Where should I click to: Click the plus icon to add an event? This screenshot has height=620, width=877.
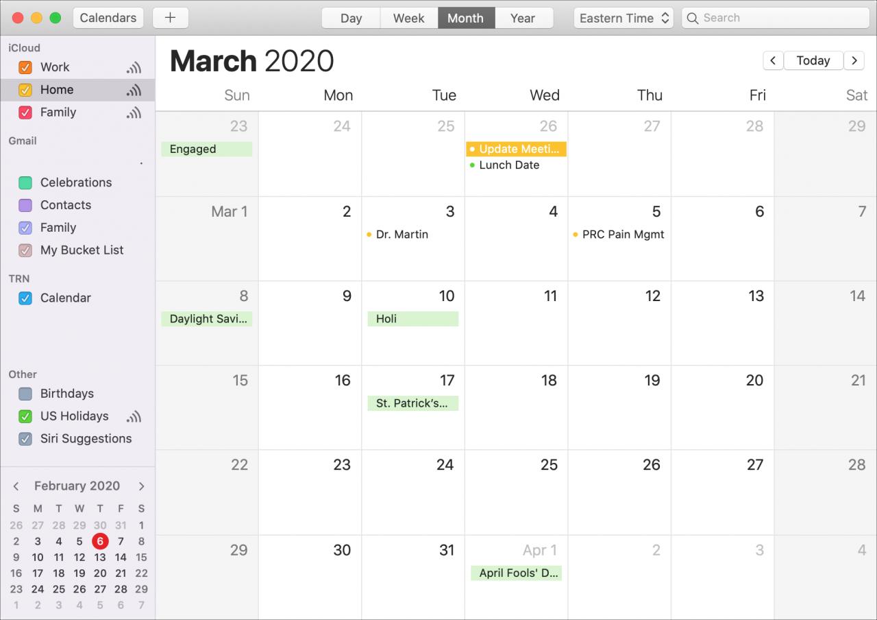pyautogui.click(x=171, y=18)
